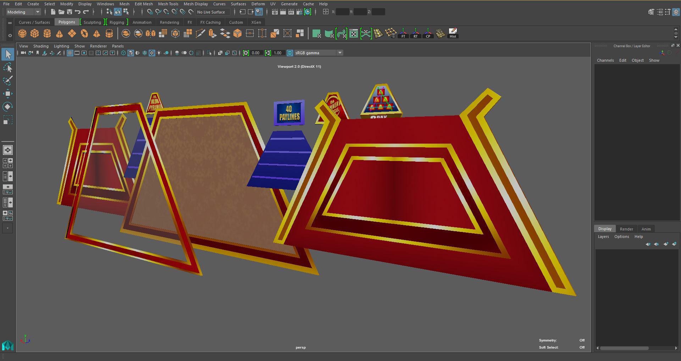The image size is (681, 361).
Task: Create a polygon cube from the shelf
Action: point(35,34)
